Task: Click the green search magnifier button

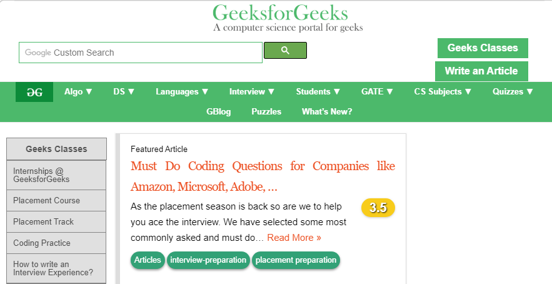Action: click(x=285, y=51)
